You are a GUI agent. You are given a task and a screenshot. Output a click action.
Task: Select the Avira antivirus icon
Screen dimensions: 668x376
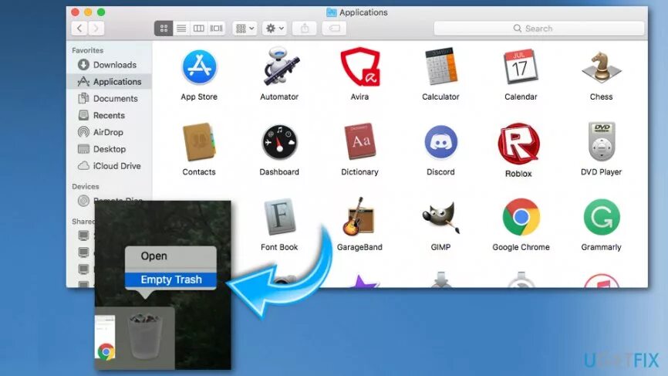coord(360,67)
